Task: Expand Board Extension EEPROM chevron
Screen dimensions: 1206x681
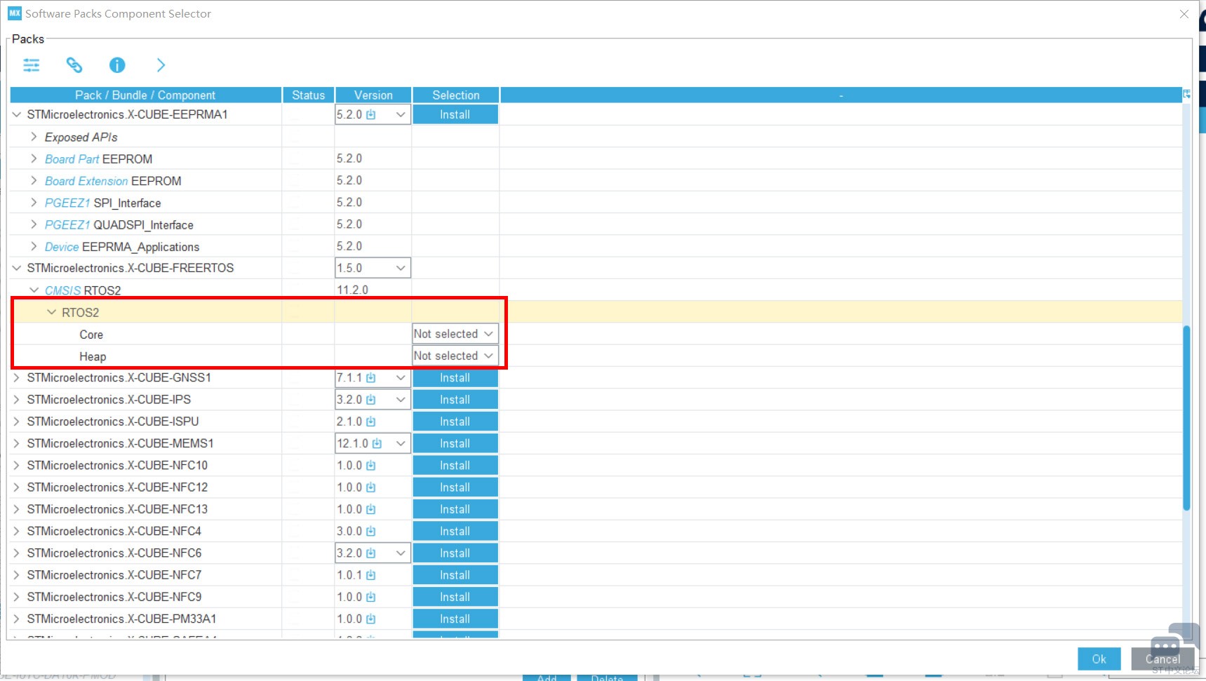Action: point(34,180)
